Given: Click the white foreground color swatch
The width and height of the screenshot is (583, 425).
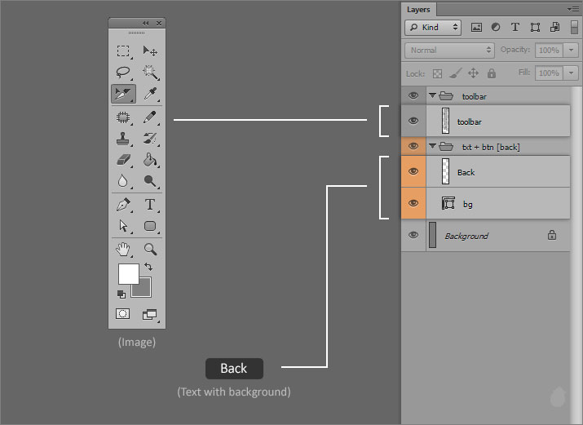Looking at the screenshot, I should 128,273.
